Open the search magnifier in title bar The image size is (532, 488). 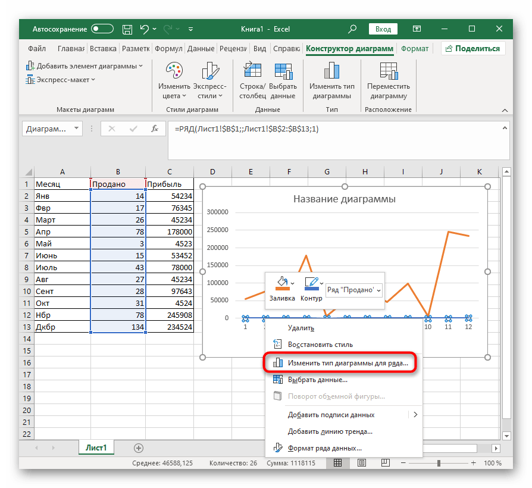(x=352, y=29)
